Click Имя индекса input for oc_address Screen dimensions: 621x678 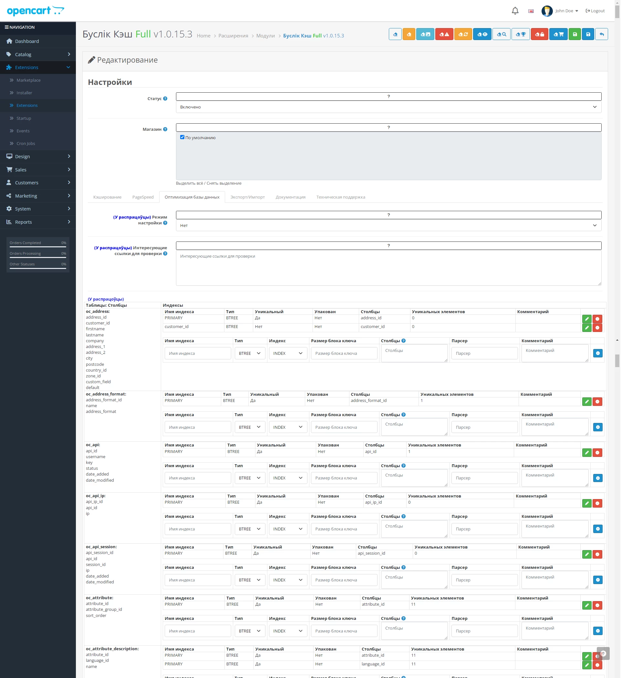coord(198,353)
